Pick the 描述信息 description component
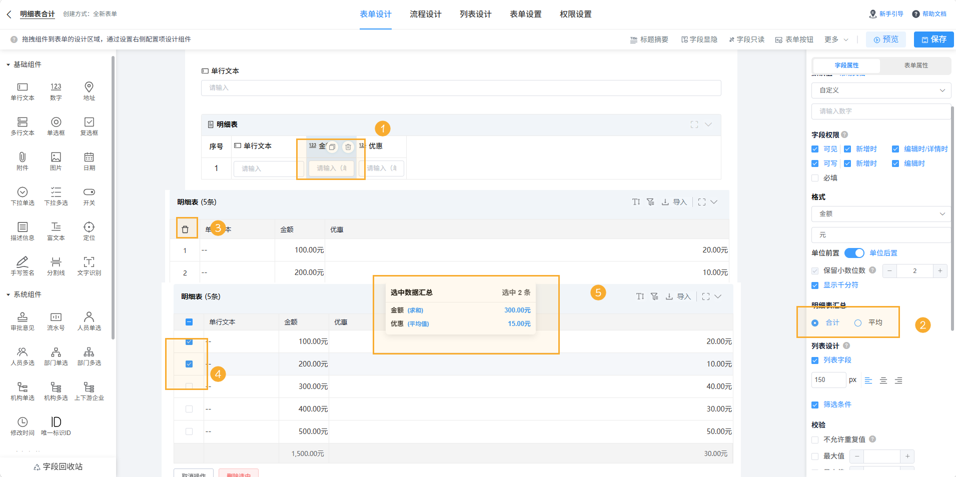This screenshot has width=956, height=477. click(23, 231)
